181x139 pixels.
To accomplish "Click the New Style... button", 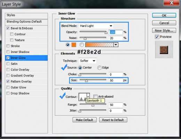I will tap(164, 30).
